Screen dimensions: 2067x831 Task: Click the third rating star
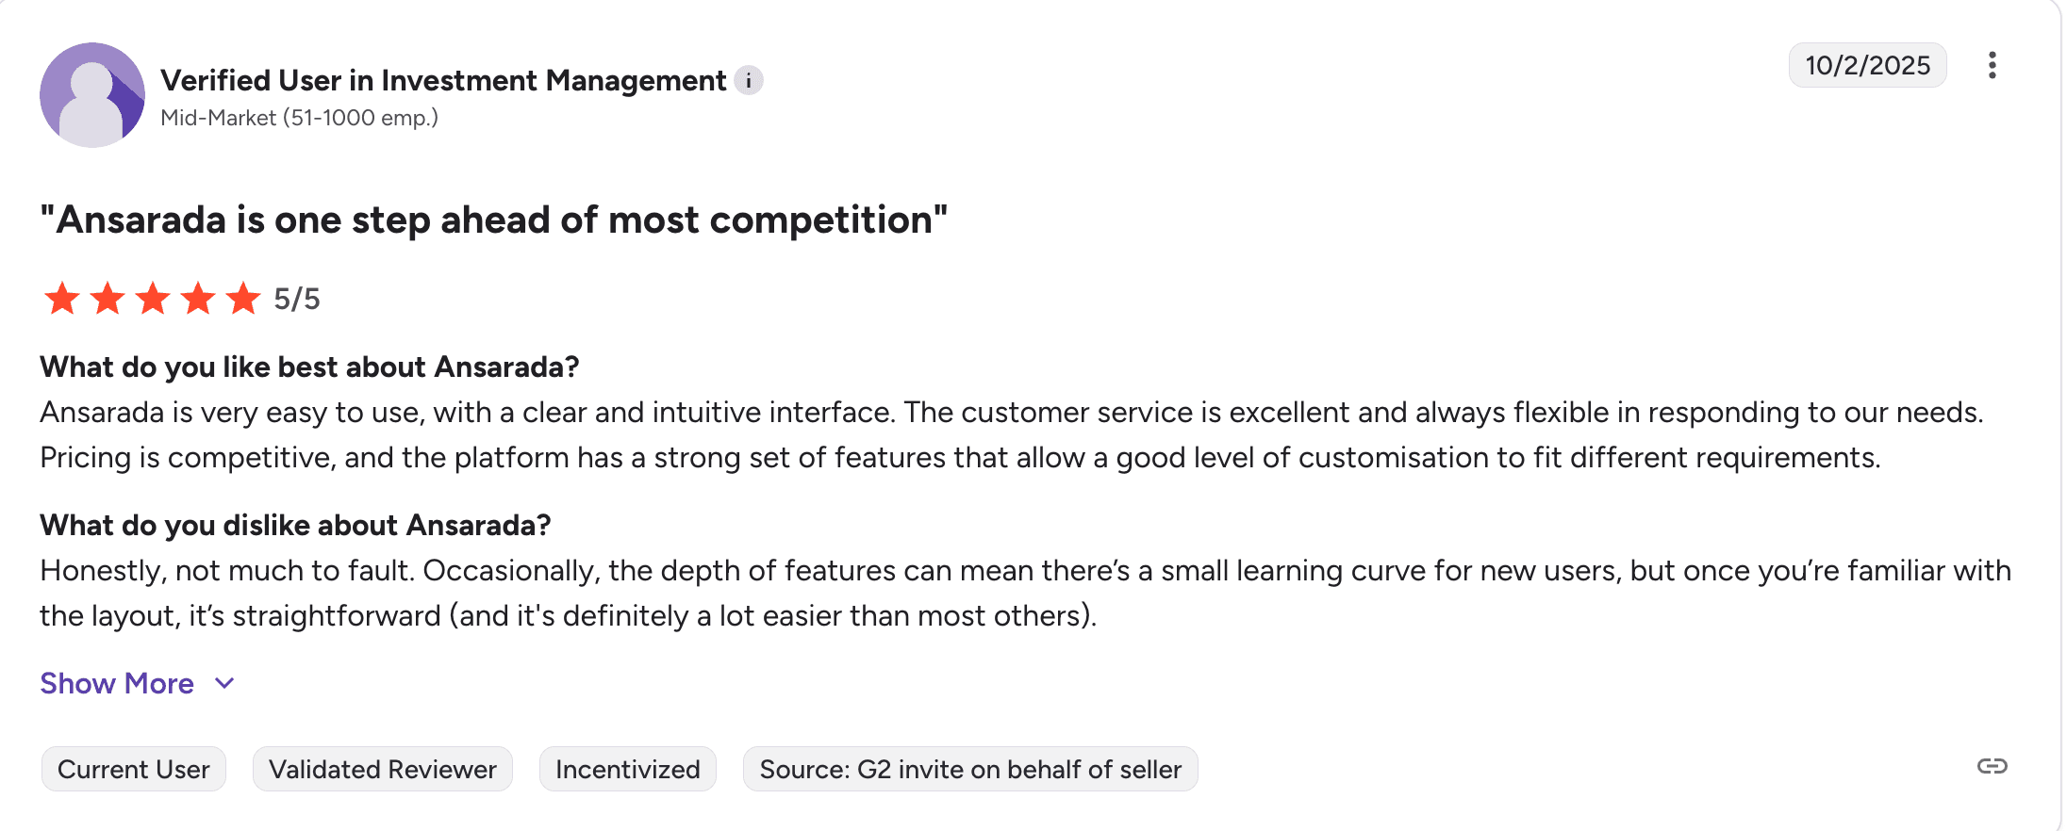(x=153, y=299)
